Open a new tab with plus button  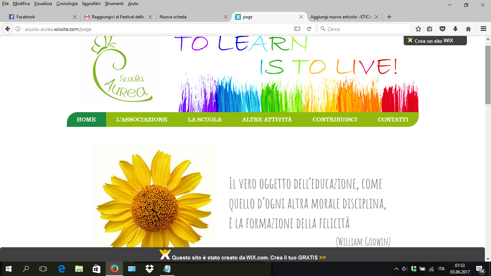click(389, 17)
